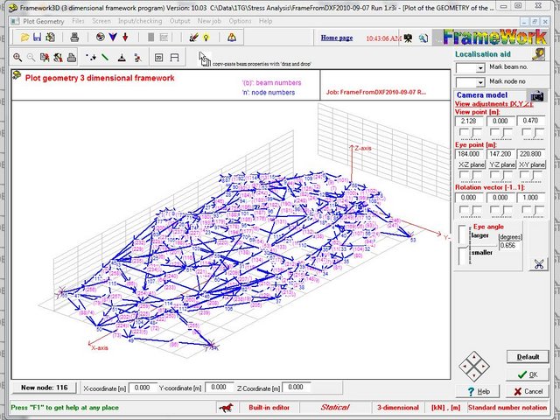Click the Camera model camera icon

point(537,95)
